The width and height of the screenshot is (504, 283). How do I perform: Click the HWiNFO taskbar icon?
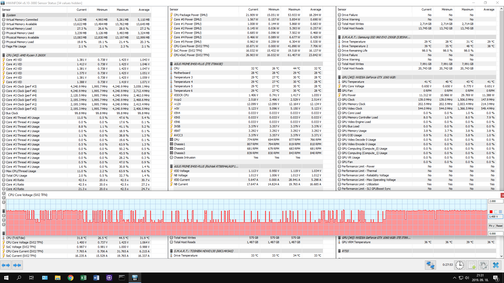point(135,278)
